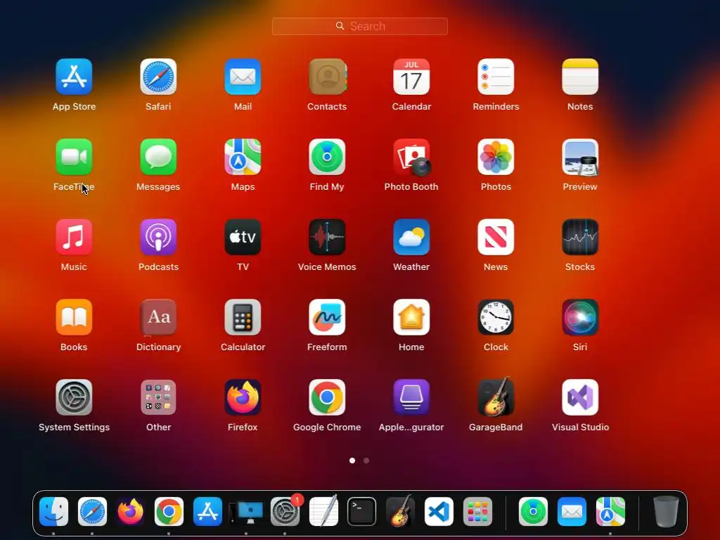
Task: Switch to second Launchpad page dot
Action: [366, 461]
